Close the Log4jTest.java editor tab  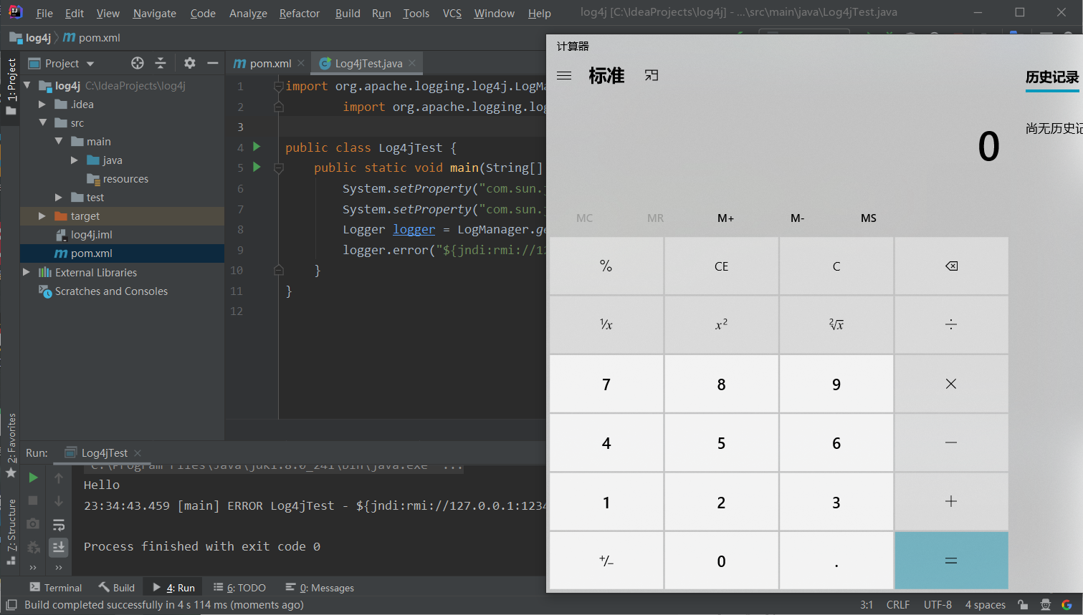412,63
